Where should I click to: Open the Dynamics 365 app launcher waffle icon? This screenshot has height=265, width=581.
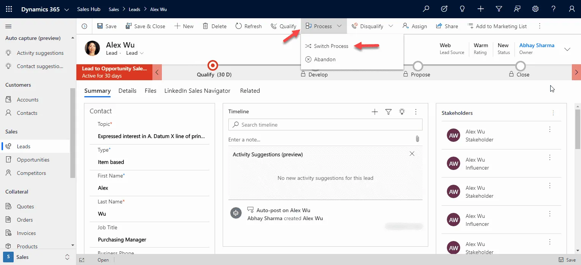[8, 9]
